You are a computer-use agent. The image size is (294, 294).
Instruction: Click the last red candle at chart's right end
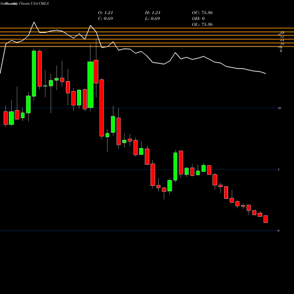click(x=266, y=219)
